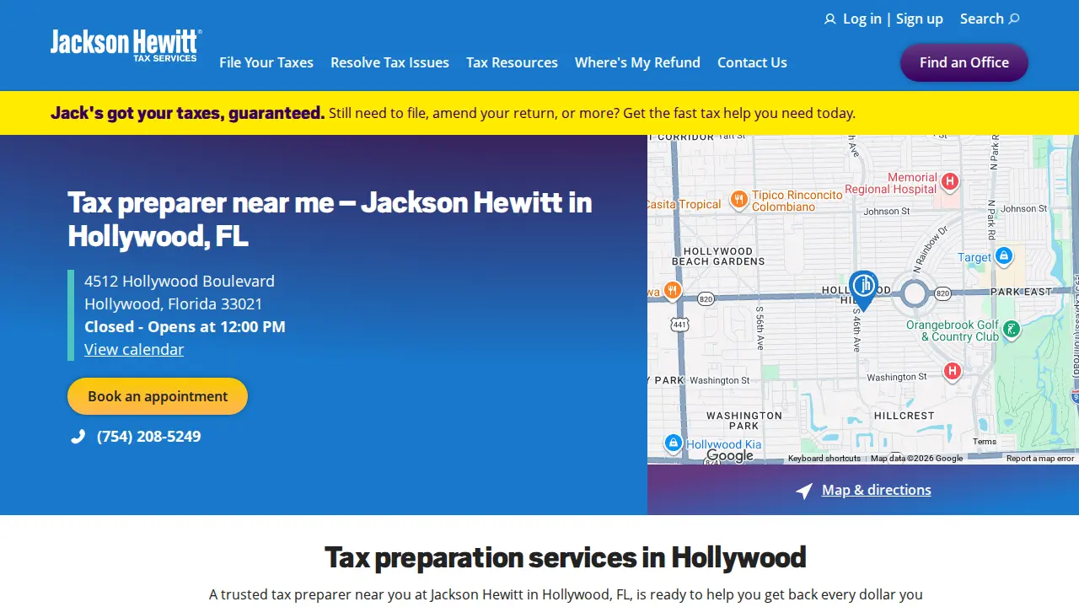Click the hospital marker near Washington St
This screenshot has width=1079, height=607.
[x=953, y=371]
